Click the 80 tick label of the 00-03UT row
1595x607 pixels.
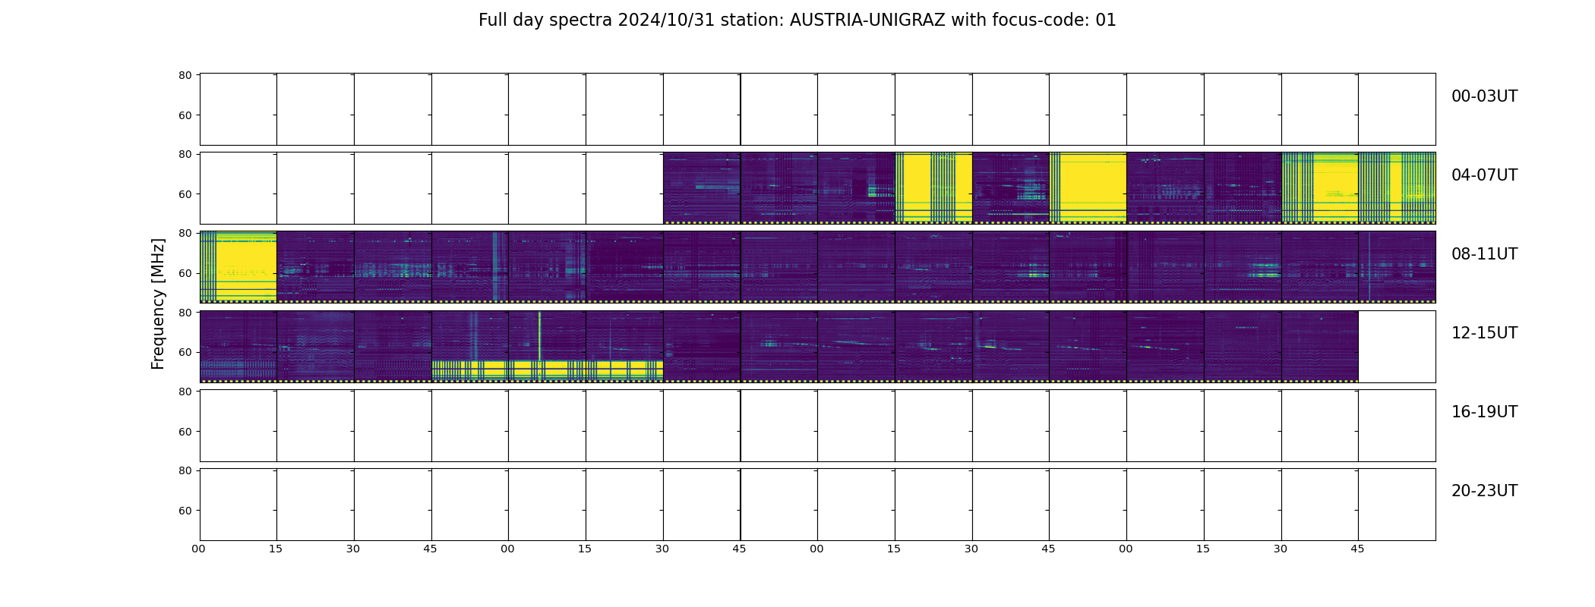(x=185, y=75)
